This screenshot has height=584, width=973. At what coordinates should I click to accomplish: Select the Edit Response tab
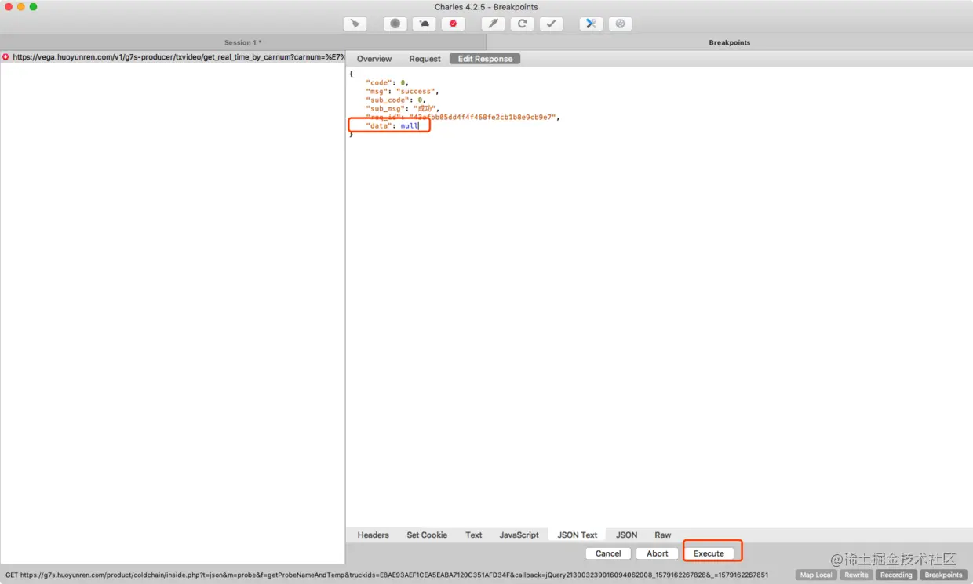click(485, 59)
